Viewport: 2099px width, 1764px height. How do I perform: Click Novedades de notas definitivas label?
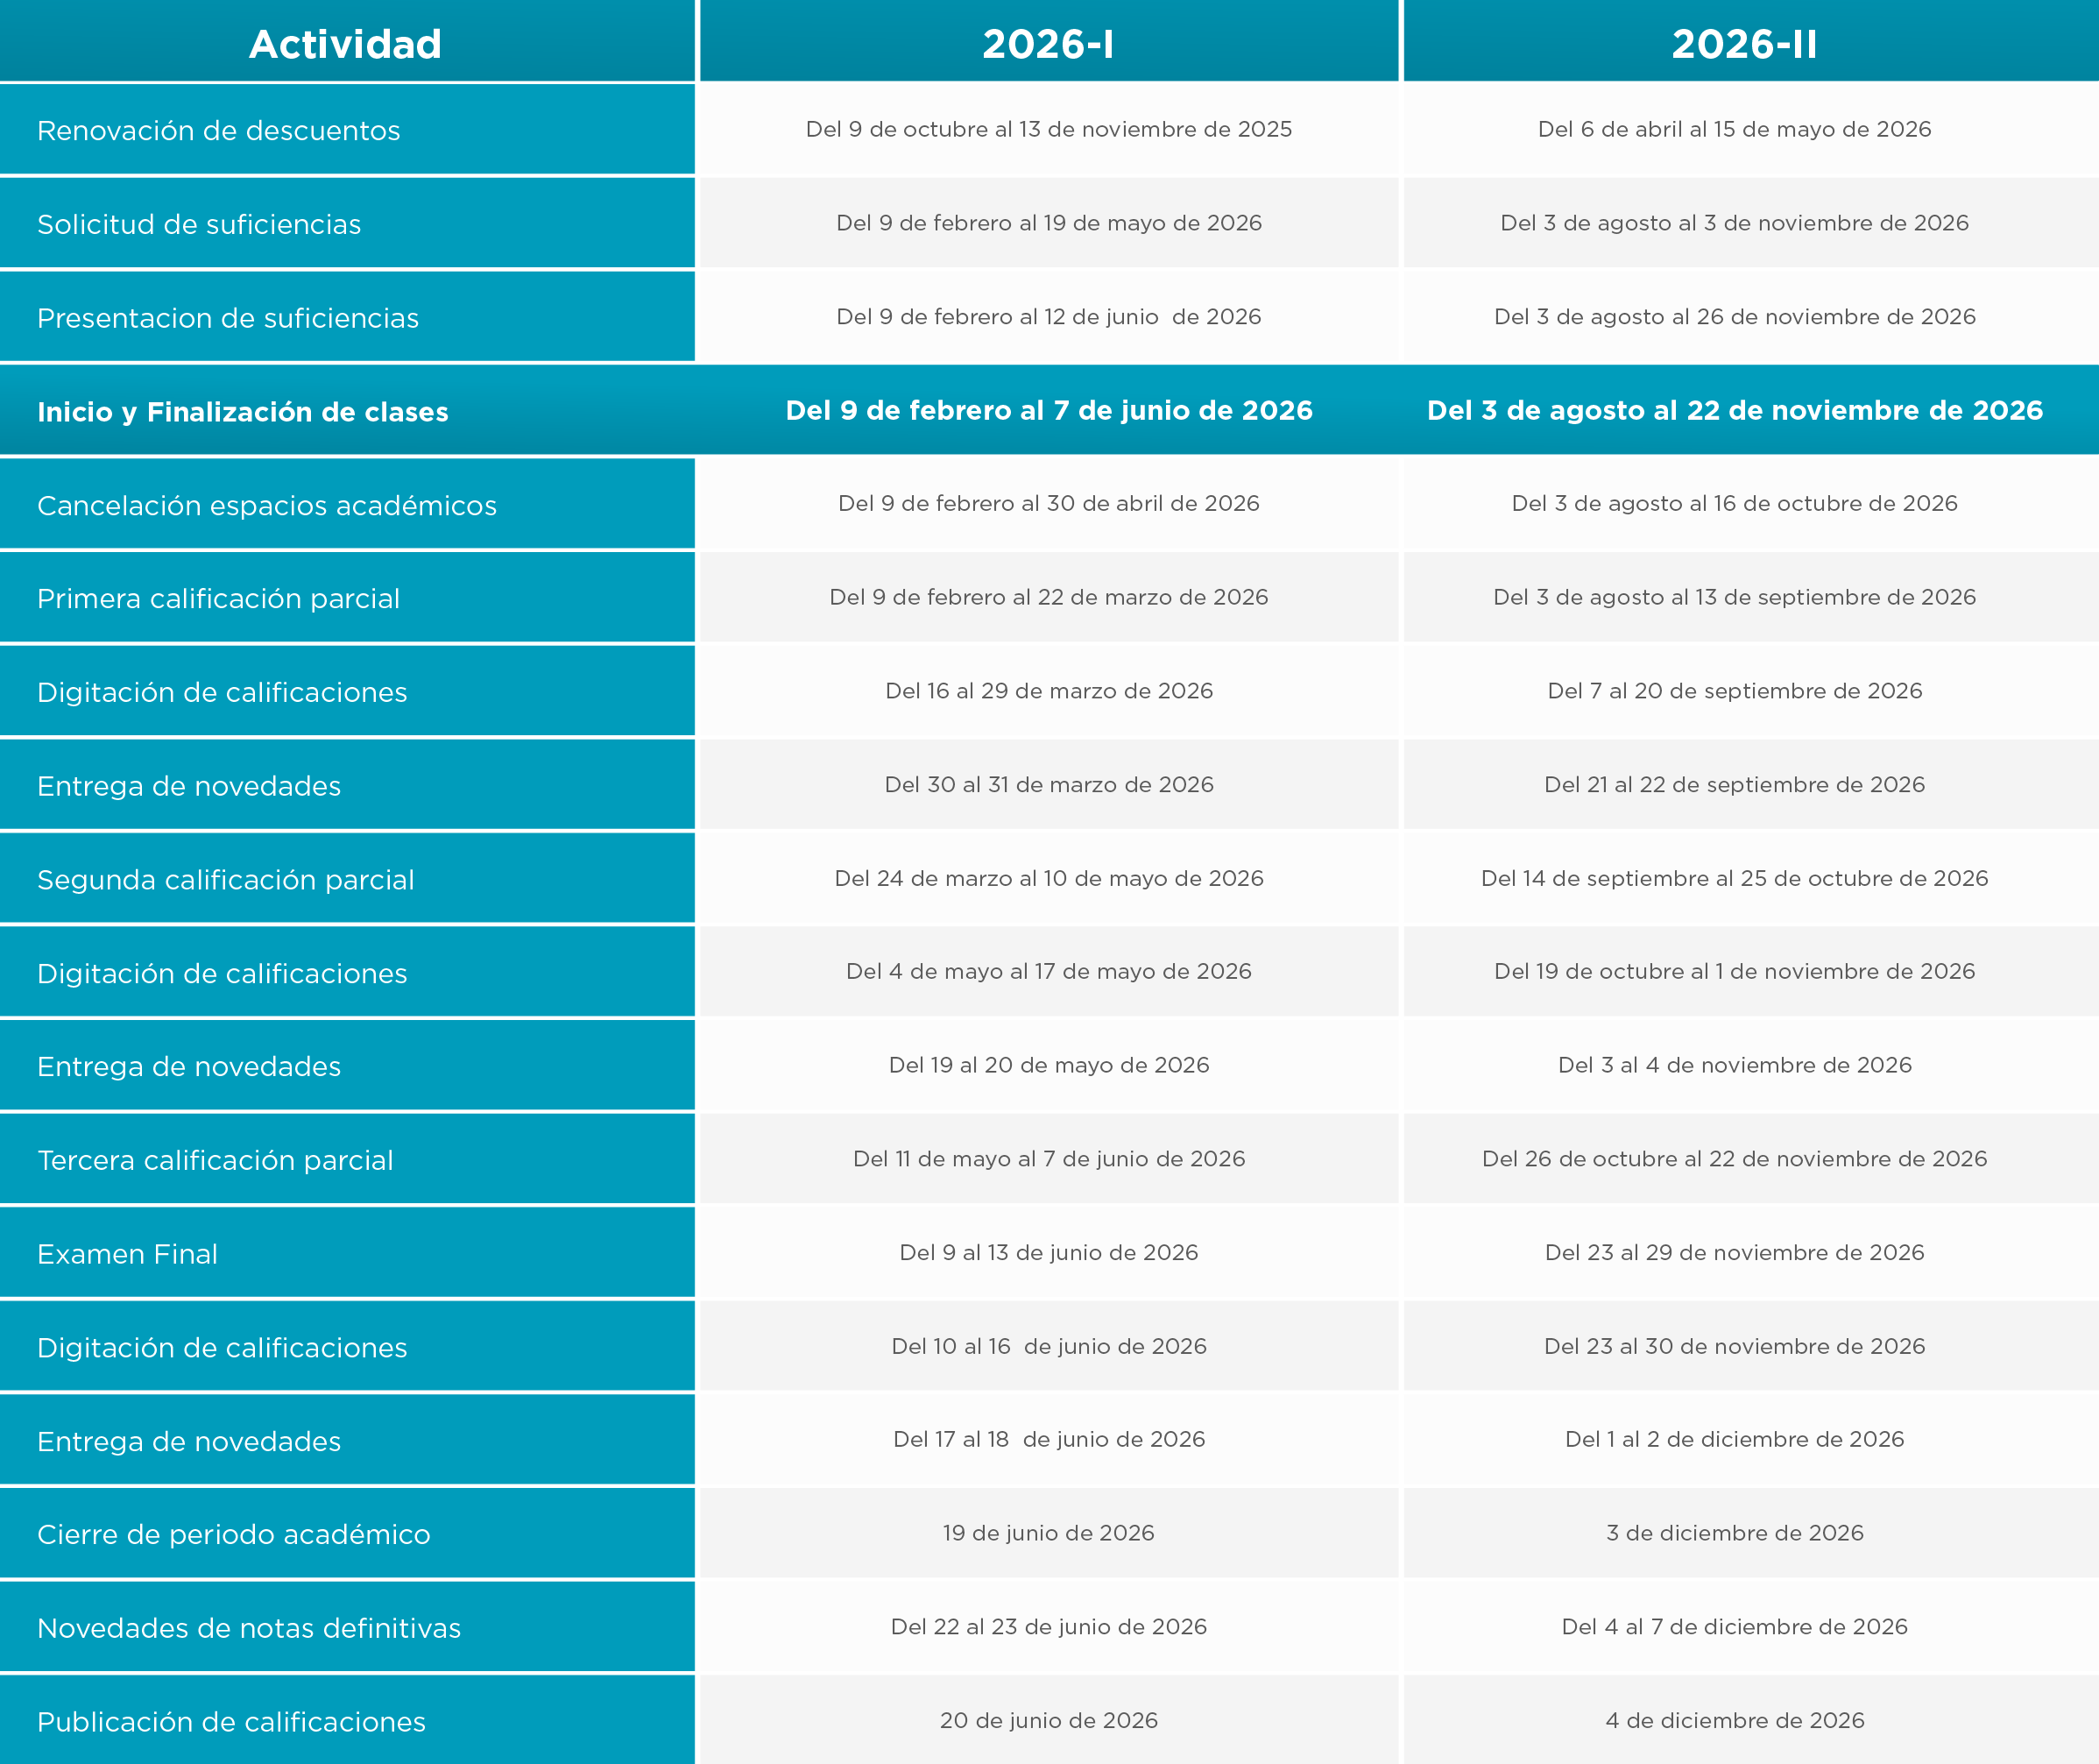[x=249, y=1628]
